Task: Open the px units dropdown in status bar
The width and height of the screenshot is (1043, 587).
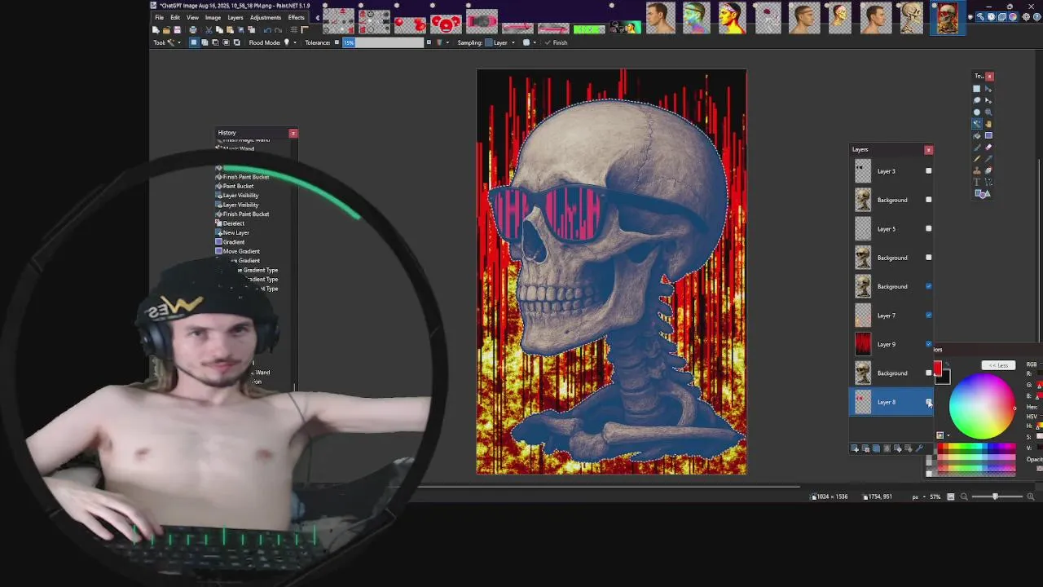Action: (x=919, y=497)
